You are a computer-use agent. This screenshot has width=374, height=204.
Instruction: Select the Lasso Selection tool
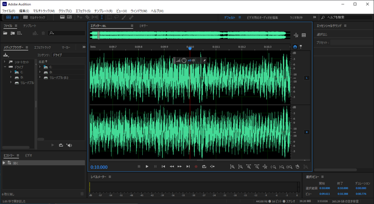[117, 17]
